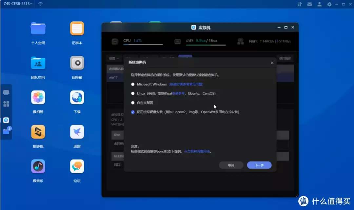
Task: Open the Windows 安装时请参考常见问题 link
Action: (x=186, y=85)
